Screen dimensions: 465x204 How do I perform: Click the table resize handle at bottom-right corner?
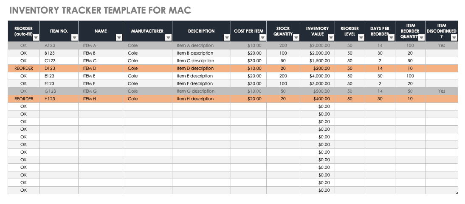point(457,193)
